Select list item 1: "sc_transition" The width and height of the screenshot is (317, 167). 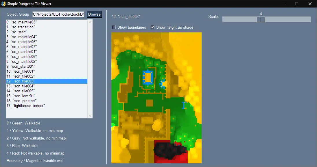point(47,27)
